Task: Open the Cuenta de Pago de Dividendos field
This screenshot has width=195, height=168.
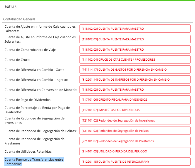Action: [x=135, y=99]
